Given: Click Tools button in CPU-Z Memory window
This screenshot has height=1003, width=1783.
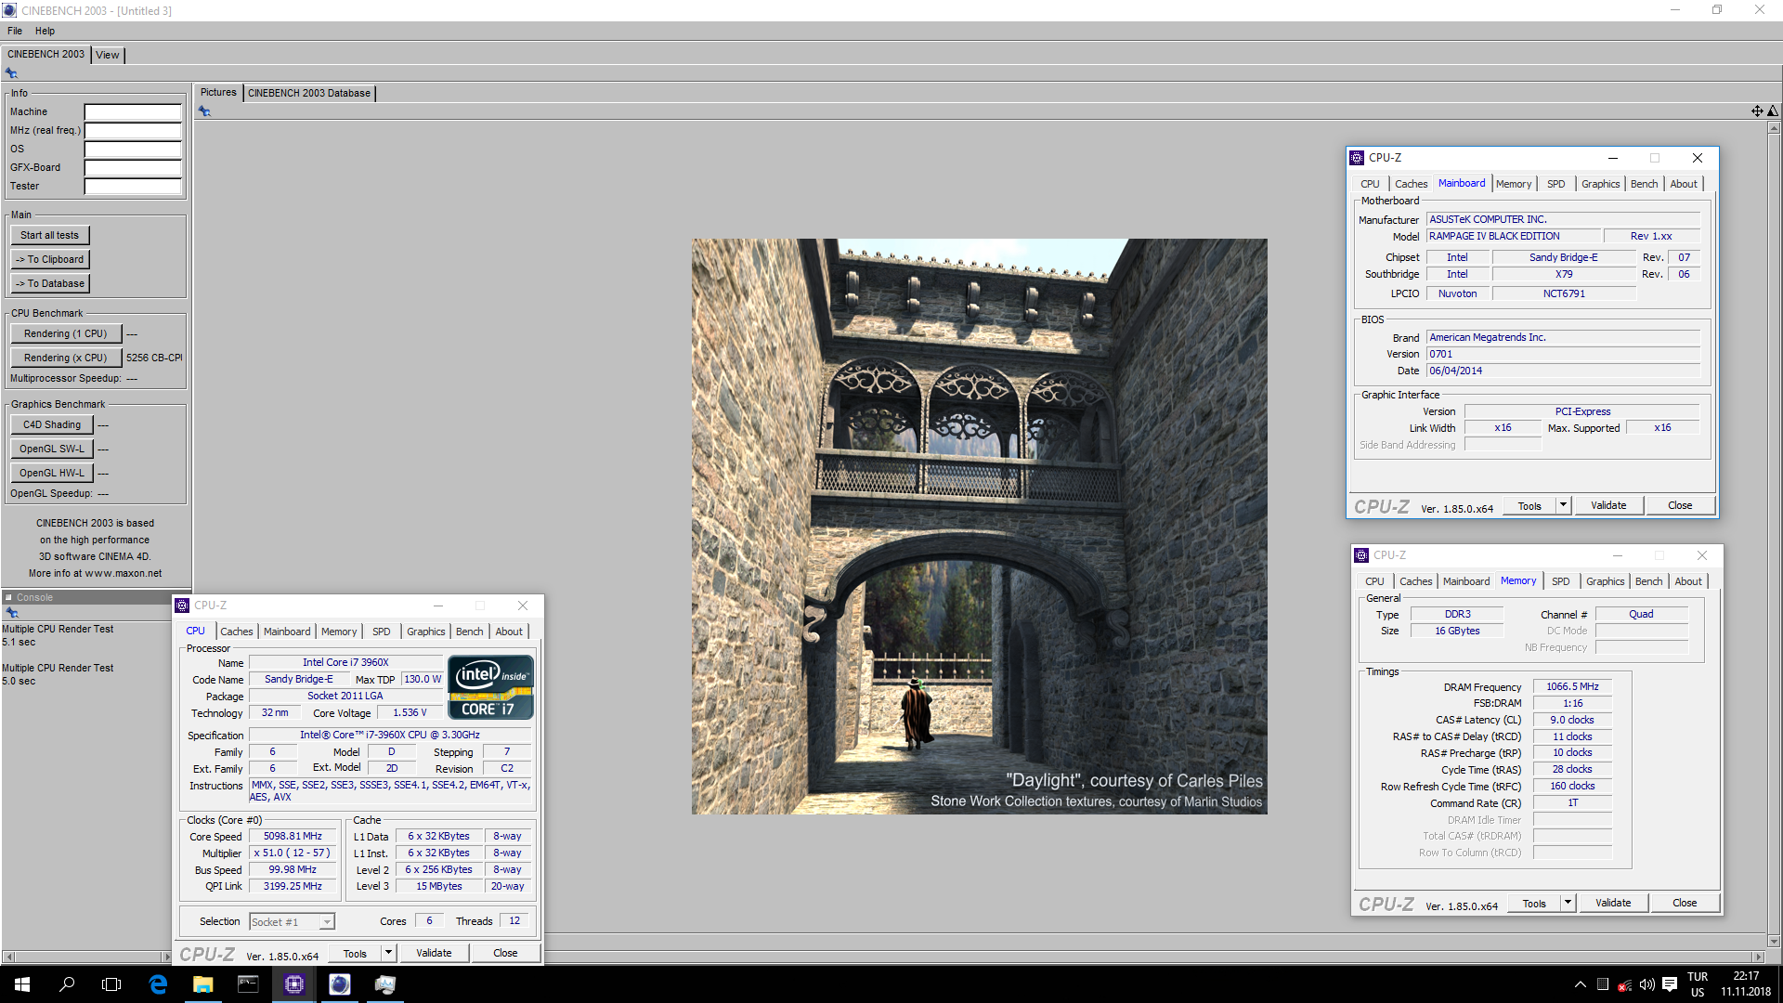Looking at the screenshot, I should click(x=1534, y=903).
